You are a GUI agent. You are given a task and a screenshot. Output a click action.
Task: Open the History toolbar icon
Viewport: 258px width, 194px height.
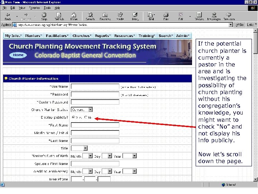pyautogui.click(x=135, y=15)
